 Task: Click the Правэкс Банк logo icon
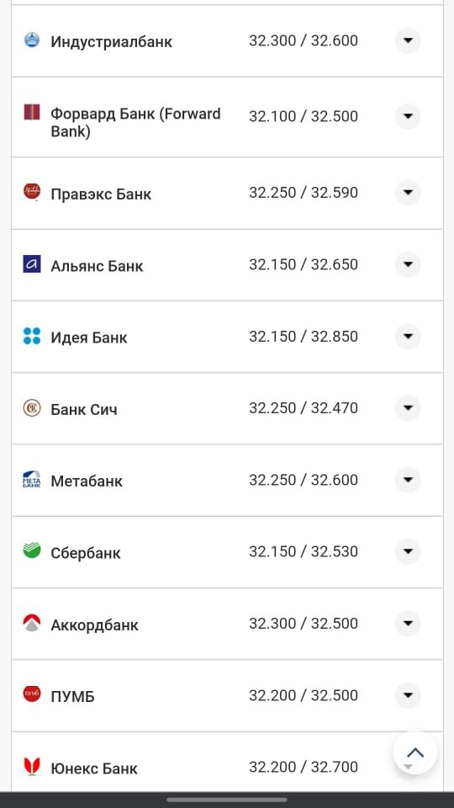pyautogui.click(x=32, y=192)
